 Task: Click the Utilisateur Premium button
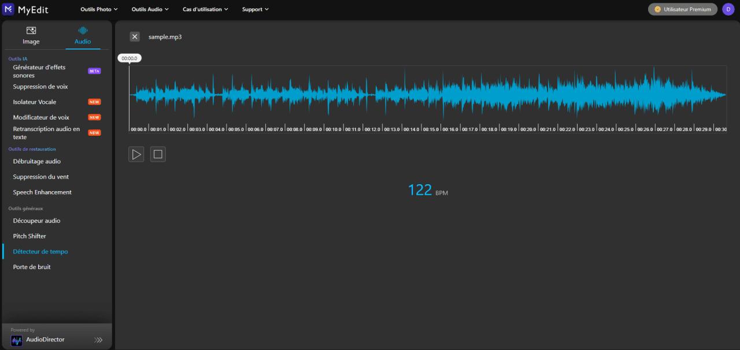point(683,9)
